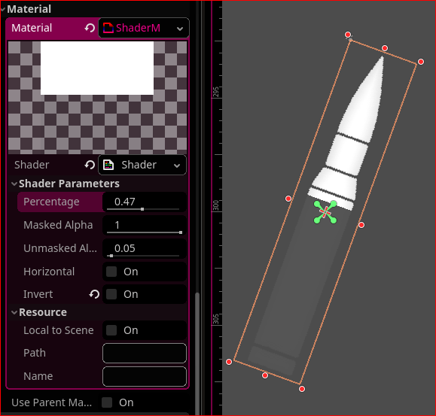The height and width of the screenshot is (416, 436).
Task: Reset the Invert parameter using revert icon
Action: pos(94,294)
